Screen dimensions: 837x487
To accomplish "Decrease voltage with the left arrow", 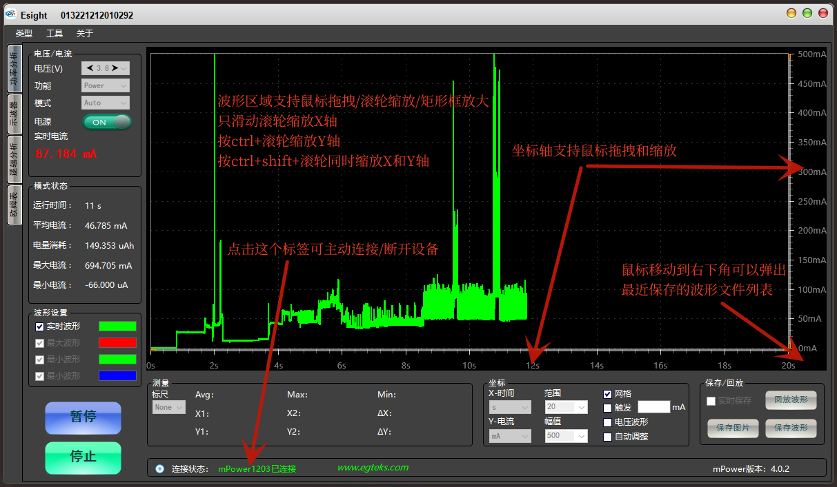I will (90, 68).
